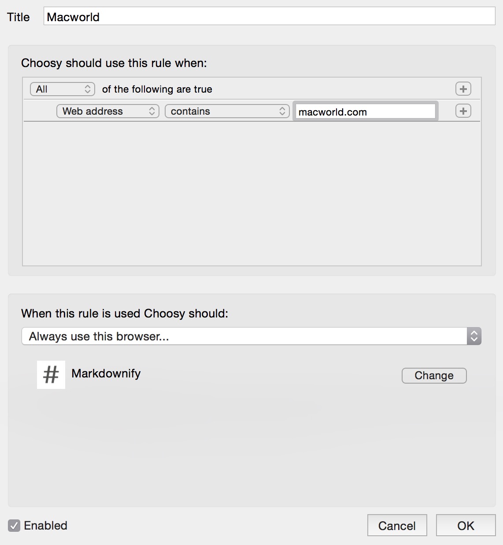Viewport: 503px width, 545px height.
Task: Add a condition after the macworld.com row
Action: 463,111
